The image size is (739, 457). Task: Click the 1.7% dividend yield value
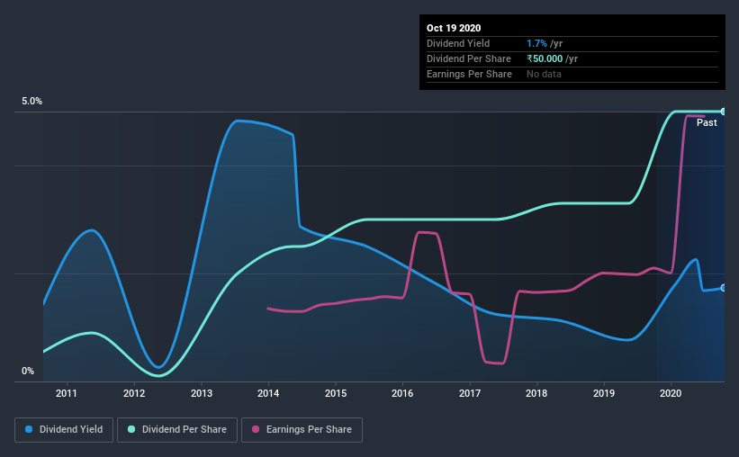(x=536, y=43)
